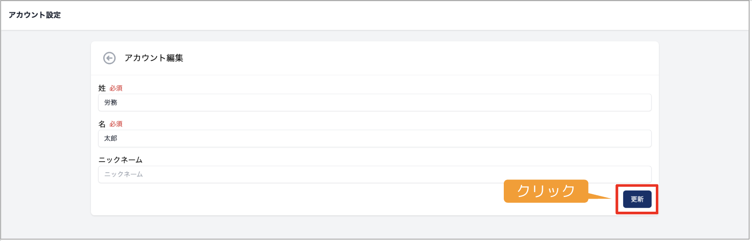
Task: Click the アカウント編集 heading text
Action: (x=154, y=58)
